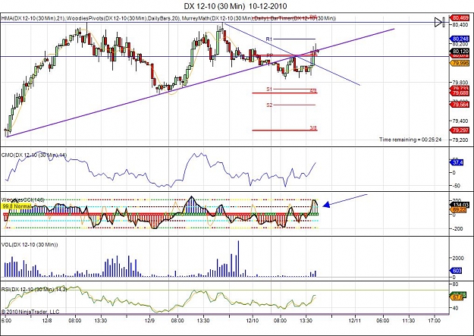
Task: Click the orange 79,998 price marker
Action: click(x=460, y=63)
